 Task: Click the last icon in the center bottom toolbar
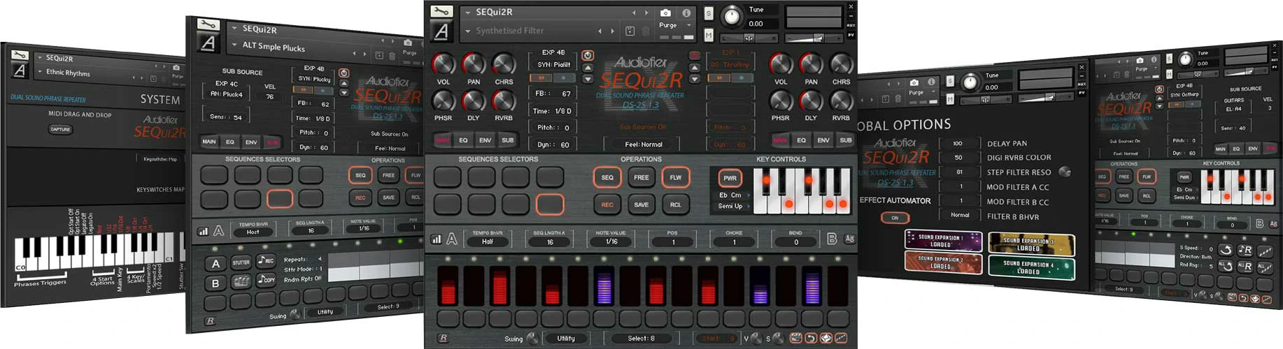click(841, 338)
